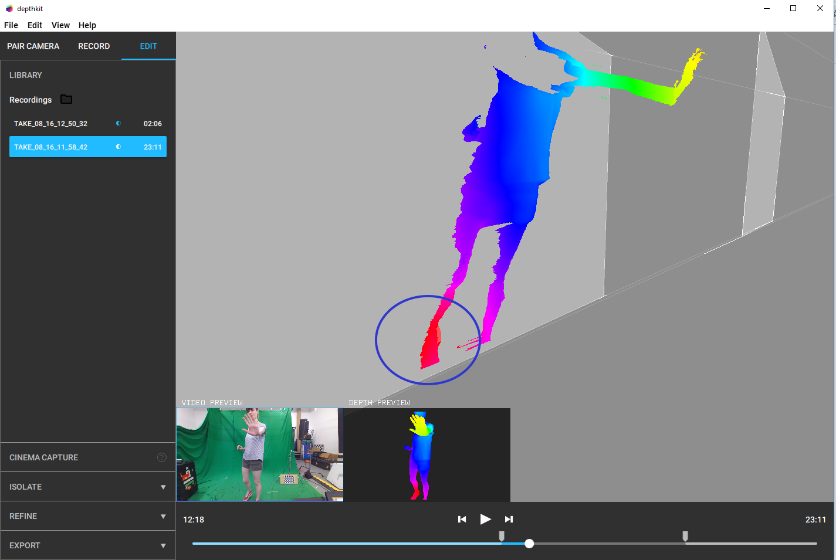The width and height of the screenshot is (836, 560).
Task: Expand the Isolate panel
Action: coord(163,487)
